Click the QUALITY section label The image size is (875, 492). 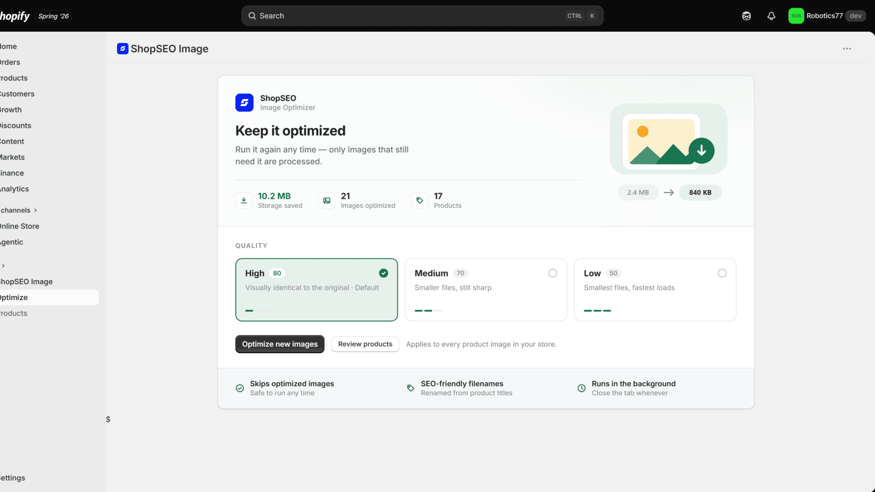[x=252, y=246]
